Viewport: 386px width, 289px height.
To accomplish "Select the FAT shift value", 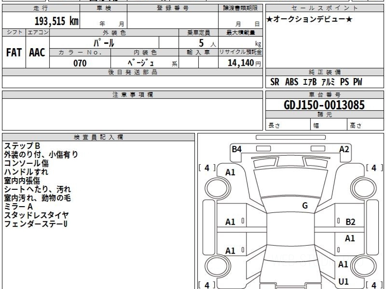I will pos(14,53).
